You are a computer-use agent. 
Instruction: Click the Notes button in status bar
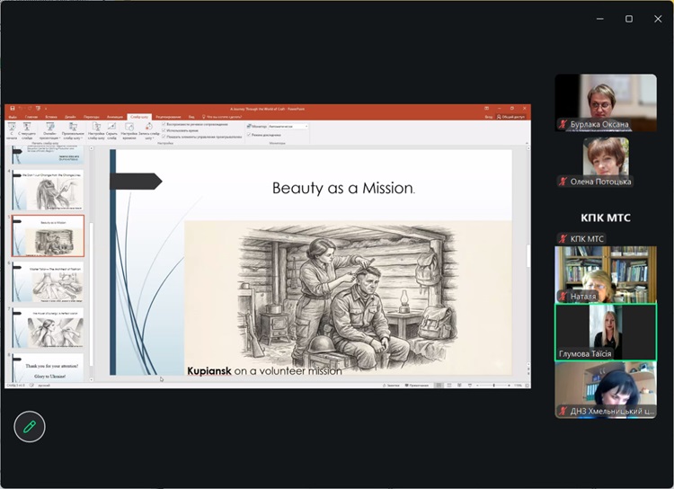click(x=391, y=385)
